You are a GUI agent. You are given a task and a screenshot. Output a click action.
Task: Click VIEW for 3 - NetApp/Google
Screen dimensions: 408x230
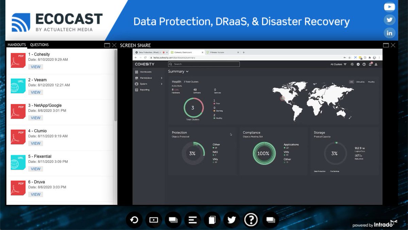click(36, 118)
